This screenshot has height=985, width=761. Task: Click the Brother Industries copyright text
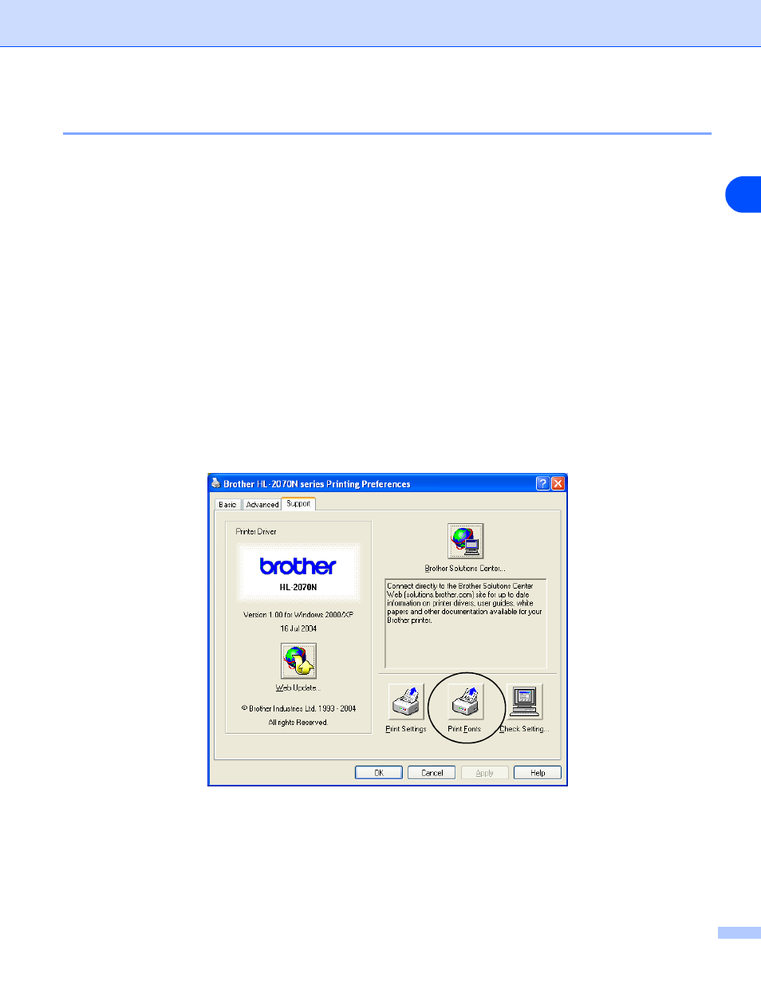[298, 708]
